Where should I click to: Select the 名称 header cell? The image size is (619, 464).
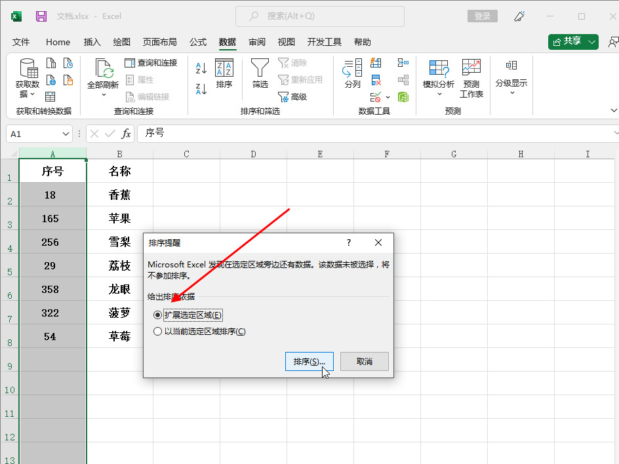tap(119, 171)
